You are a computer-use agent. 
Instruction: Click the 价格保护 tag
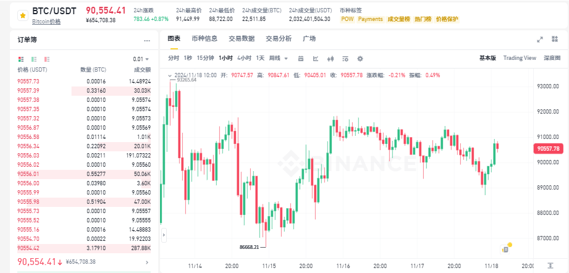point(447,19)
